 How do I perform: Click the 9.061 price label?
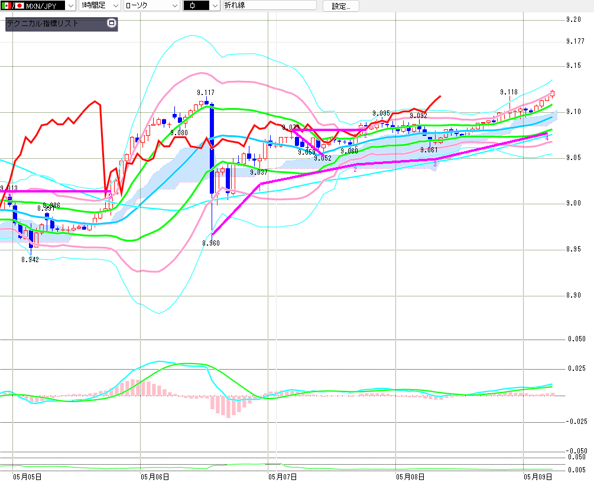click(x=429, y=150)
